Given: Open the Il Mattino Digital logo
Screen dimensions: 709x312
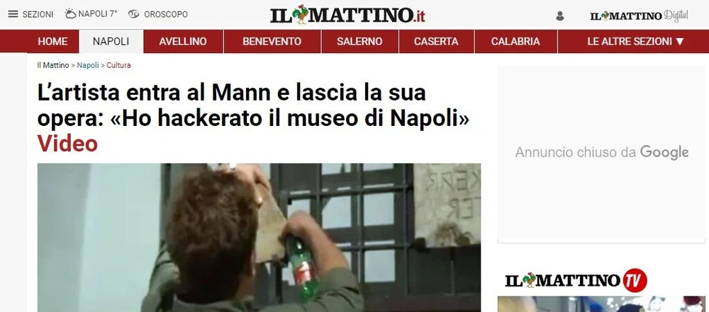Looking at the screenshot, I should [x=639, y=16].
